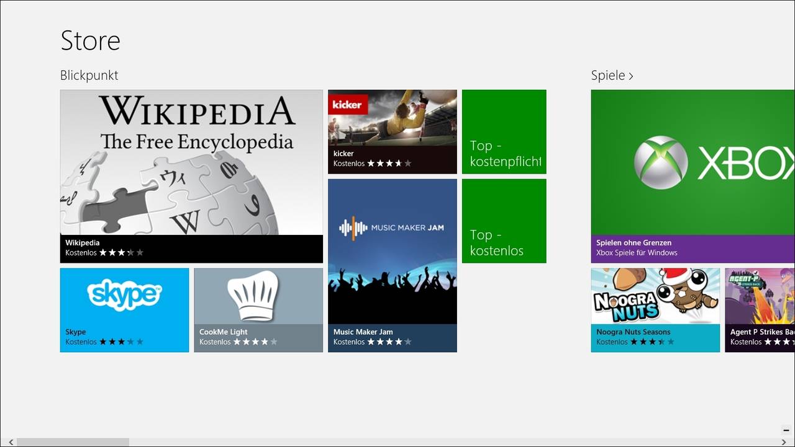Open the Wikipedia app tile
795x447 pixels.
pyautogui.click(x=191, y=176)
